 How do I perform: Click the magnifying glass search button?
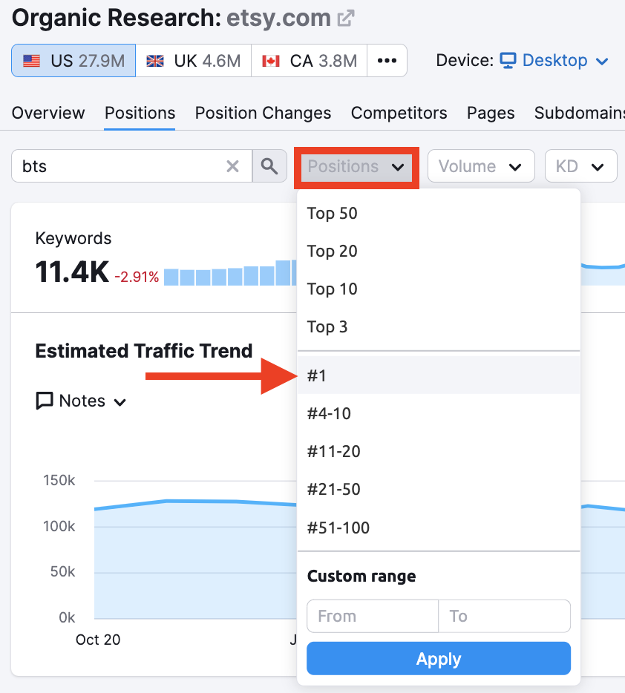point(269,166)
